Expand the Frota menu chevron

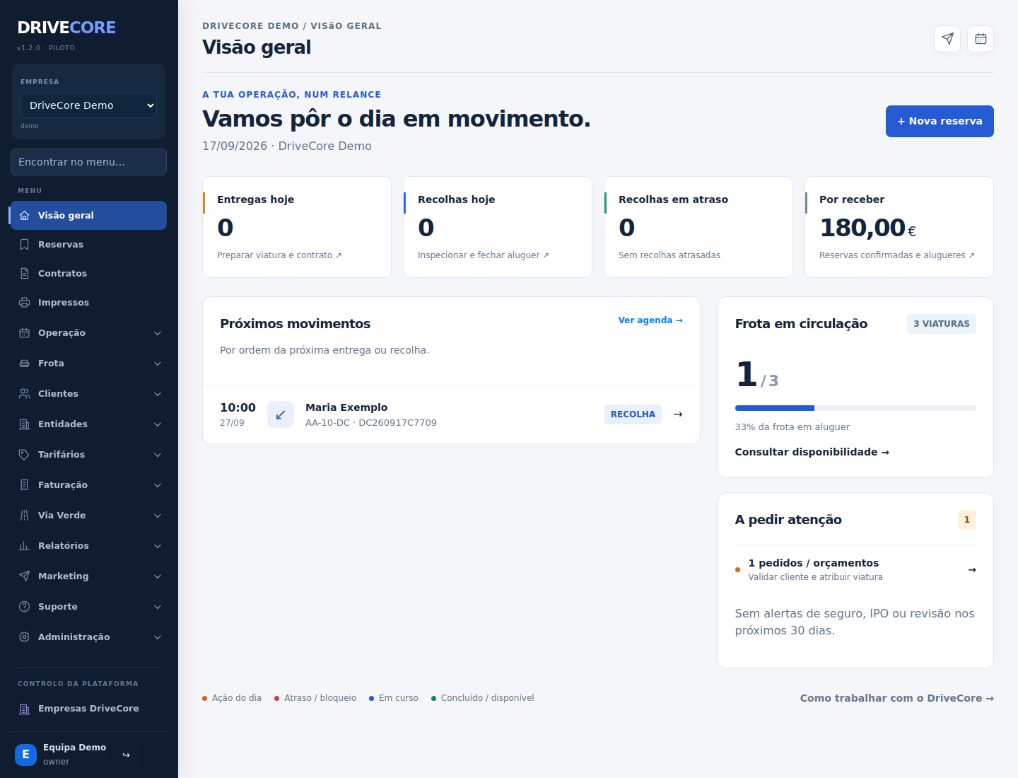pyautogui.click(x=158, y=364)
